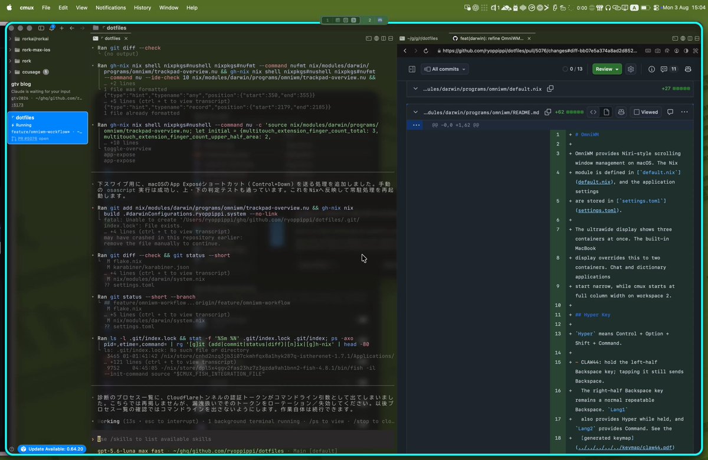
Task: Switch README.md to source diff view
Action: pyautogui.click(x=594, y=112)
